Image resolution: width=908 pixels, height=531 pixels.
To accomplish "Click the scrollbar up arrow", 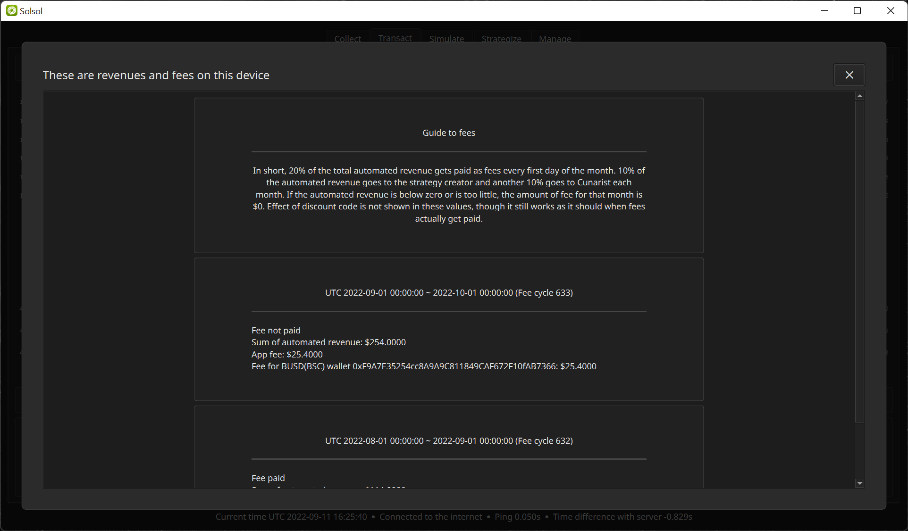I will 860,96.
